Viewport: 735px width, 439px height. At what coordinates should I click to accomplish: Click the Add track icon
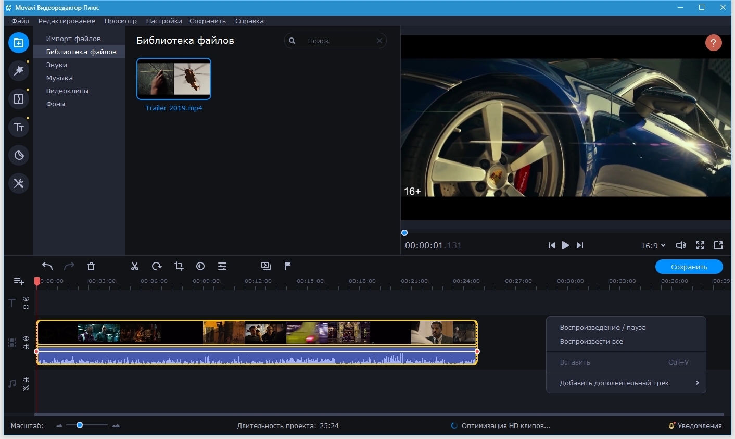19,281
